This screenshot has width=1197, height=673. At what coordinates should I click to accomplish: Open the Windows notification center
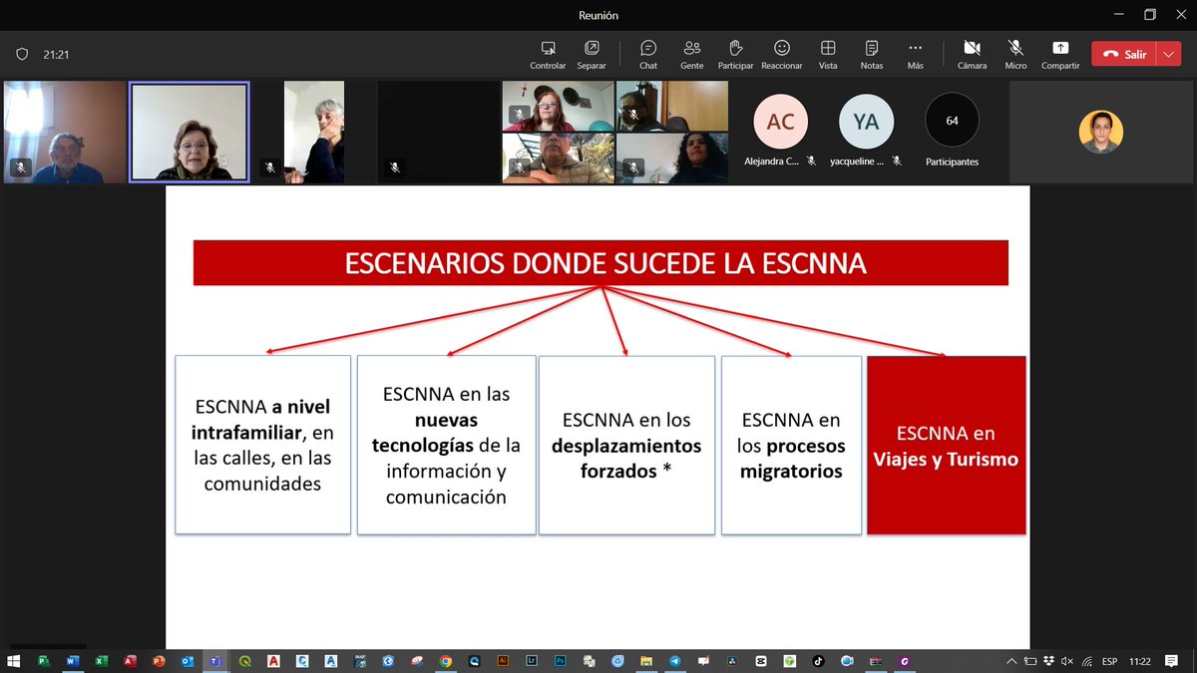tap(1171, 661)
